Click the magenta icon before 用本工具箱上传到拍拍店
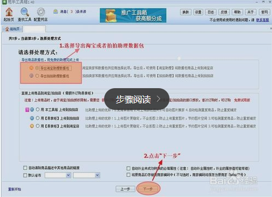This screenshot has width=272, height=197. click(x=27, y=110)
